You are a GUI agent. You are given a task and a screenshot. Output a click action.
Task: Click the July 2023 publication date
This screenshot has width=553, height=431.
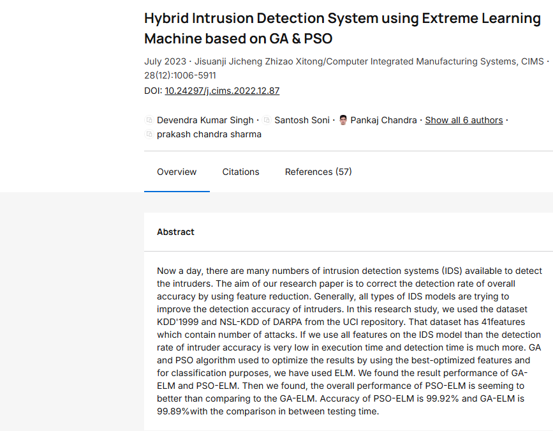[x=165, y=62]
